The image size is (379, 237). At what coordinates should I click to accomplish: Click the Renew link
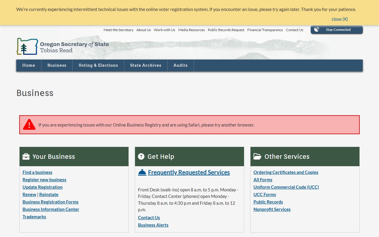pyautogui.click(x=29, y=195)
